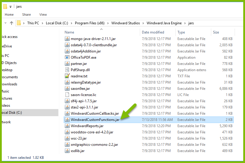
Task: Select Quick access in navigation pane
Action: 10,37
